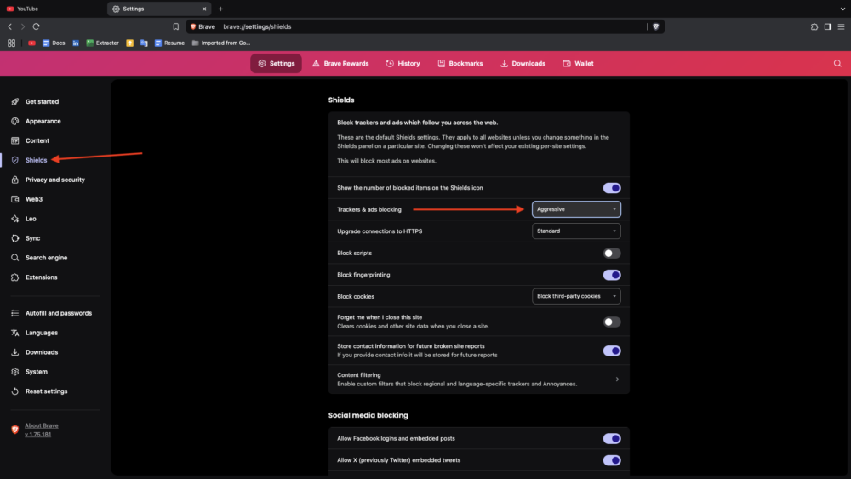The height and width of the screenshot is (479, 851).
Task: Open tab search chevron at top right
Action: tap(842, 9)
